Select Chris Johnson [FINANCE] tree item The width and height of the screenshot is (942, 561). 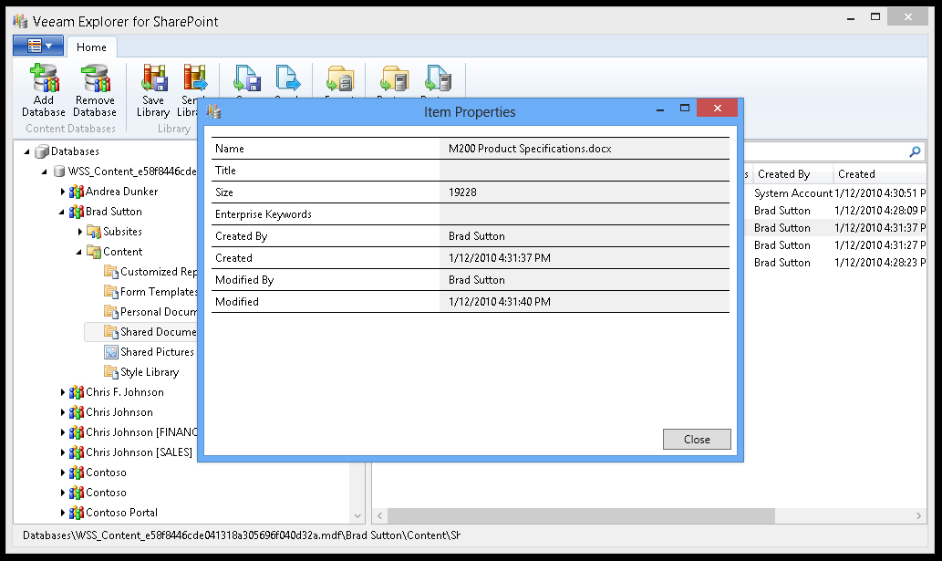[x=141, y=432]
